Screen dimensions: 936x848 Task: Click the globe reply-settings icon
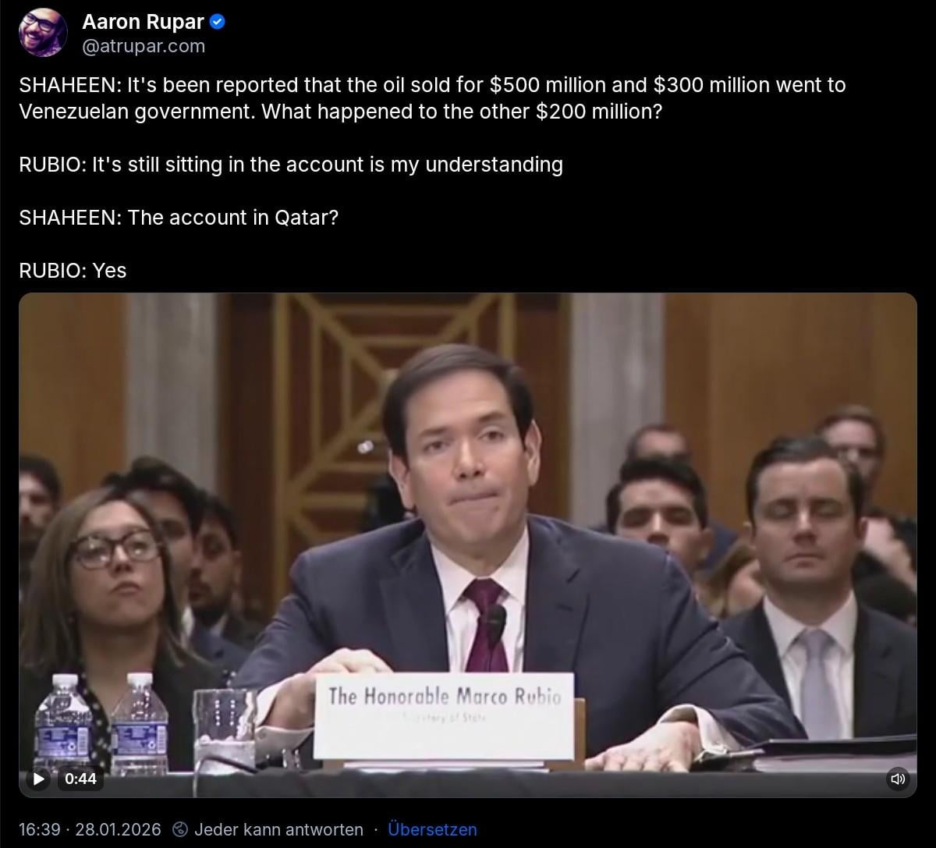click(x=179, y=829)
